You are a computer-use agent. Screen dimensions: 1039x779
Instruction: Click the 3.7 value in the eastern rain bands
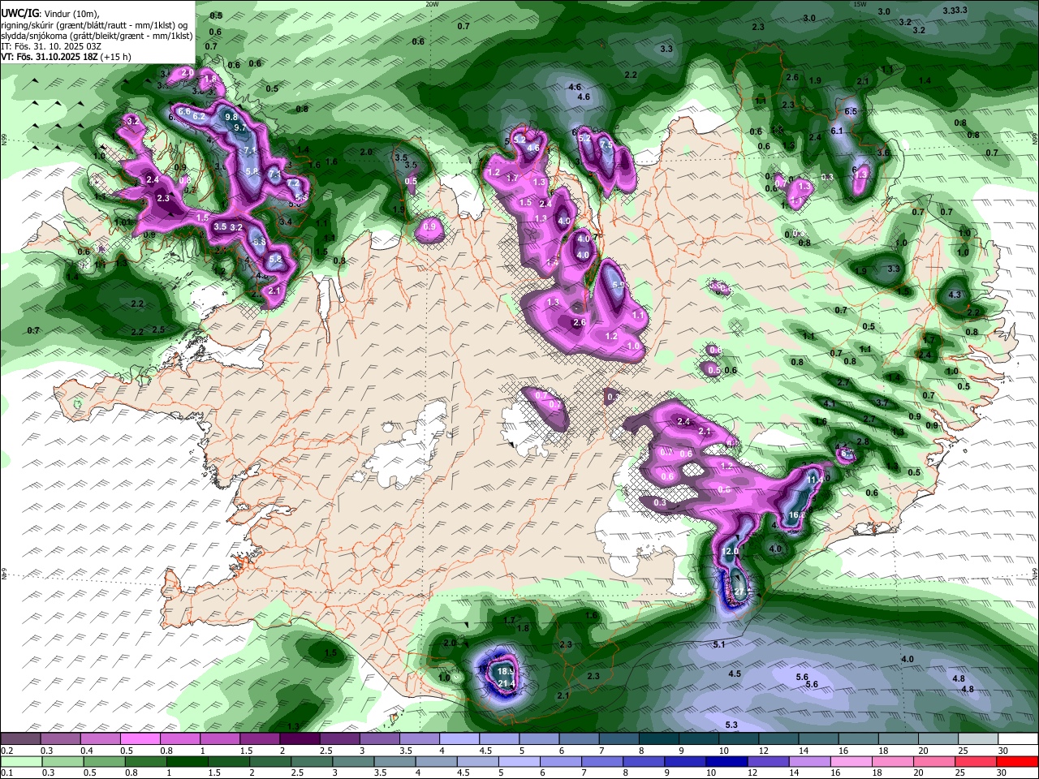[x=882, y=403]
